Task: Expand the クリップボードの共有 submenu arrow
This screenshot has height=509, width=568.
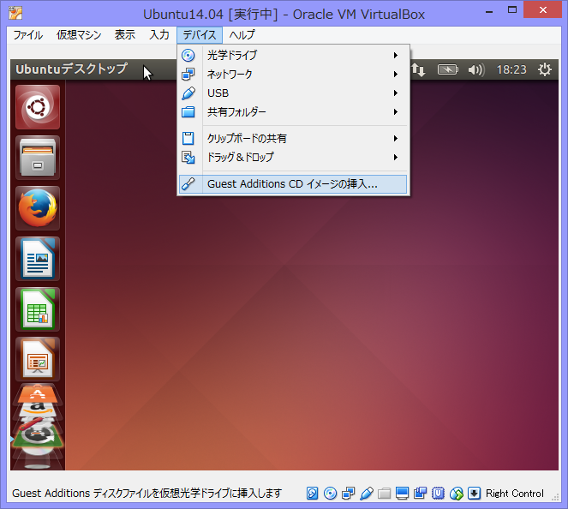Action: click(396, 139)
